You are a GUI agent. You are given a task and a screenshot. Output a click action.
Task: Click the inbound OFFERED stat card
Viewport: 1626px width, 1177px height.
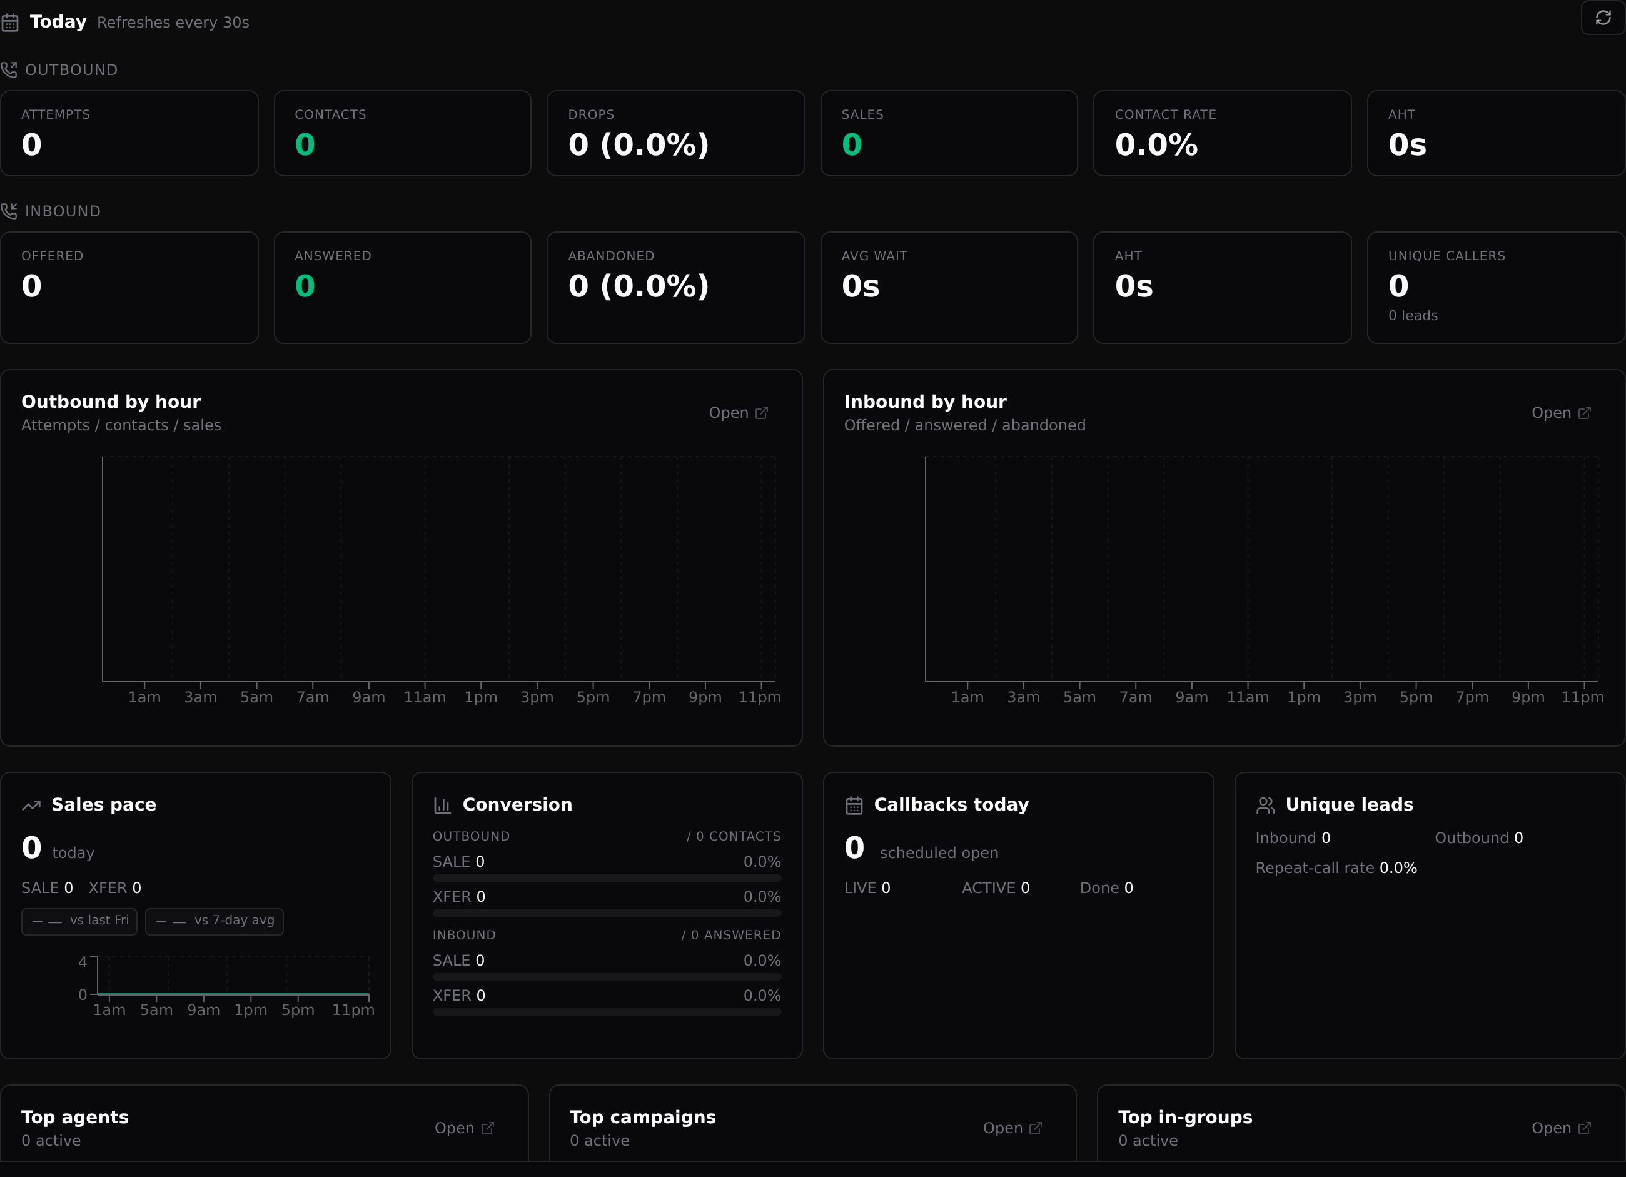(129, 288)
